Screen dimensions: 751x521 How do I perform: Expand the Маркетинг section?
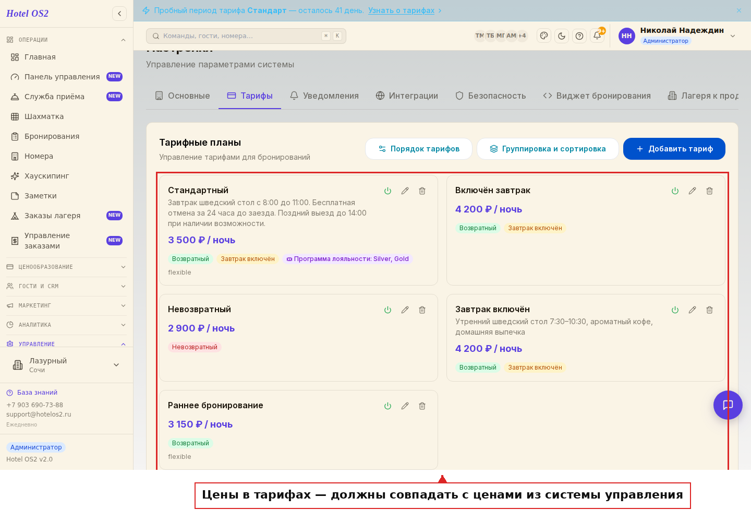[66, 305]
